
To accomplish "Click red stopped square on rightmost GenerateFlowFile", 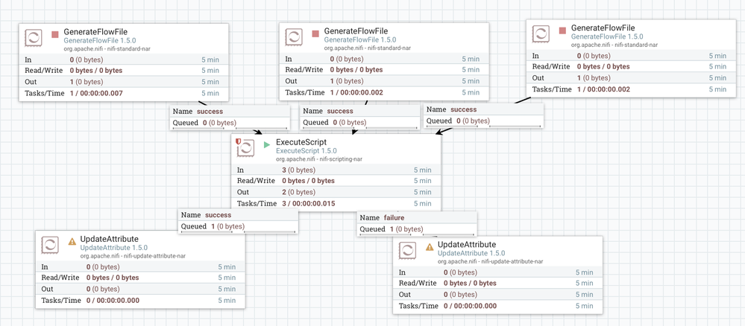I will [x=562, y=31].
